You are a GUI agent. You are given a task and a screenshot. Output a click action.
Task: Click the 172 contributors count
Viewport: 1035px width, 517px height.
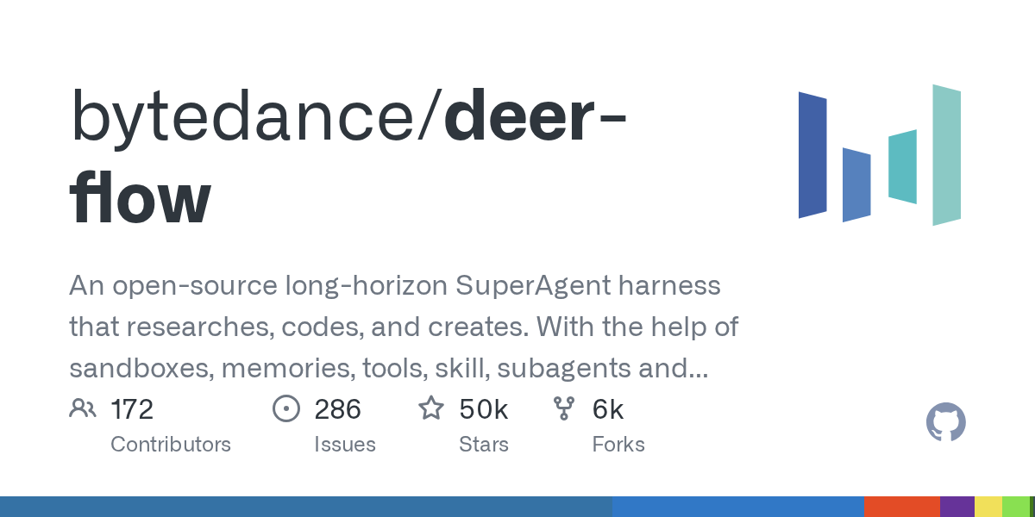point(132,409)
